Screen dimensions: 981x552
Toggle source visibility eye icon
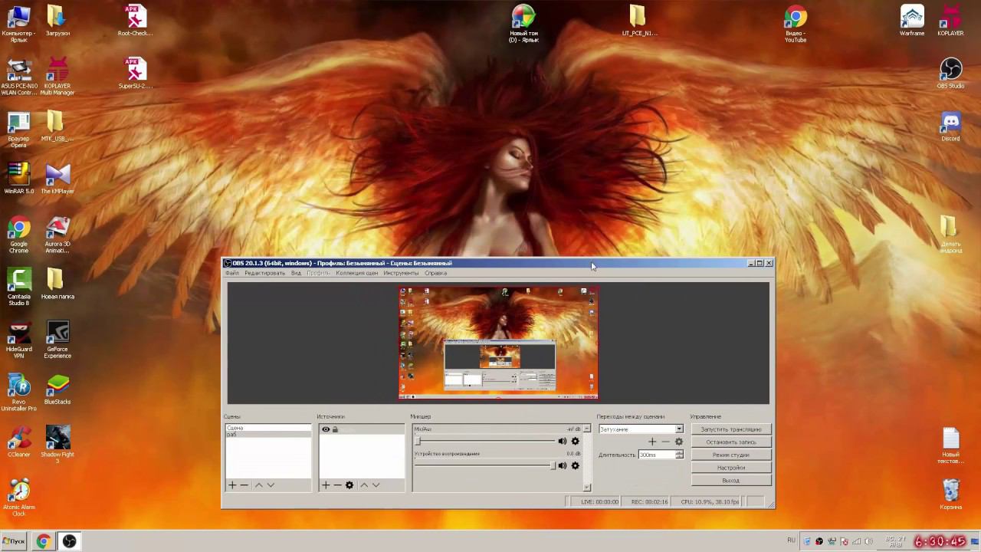click(326, 429)
